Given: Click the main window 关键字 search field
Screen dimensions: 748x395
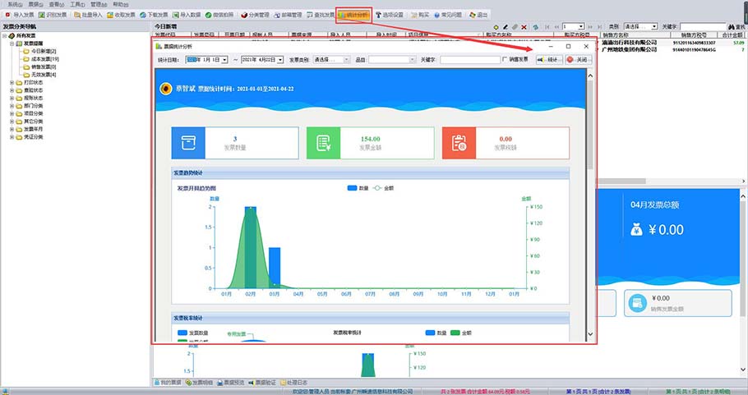Looking at the screenshot, I should [703, 26].
